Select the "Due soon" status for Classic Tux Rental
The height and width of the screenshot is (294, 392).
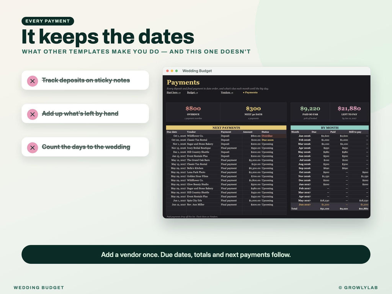268,140
